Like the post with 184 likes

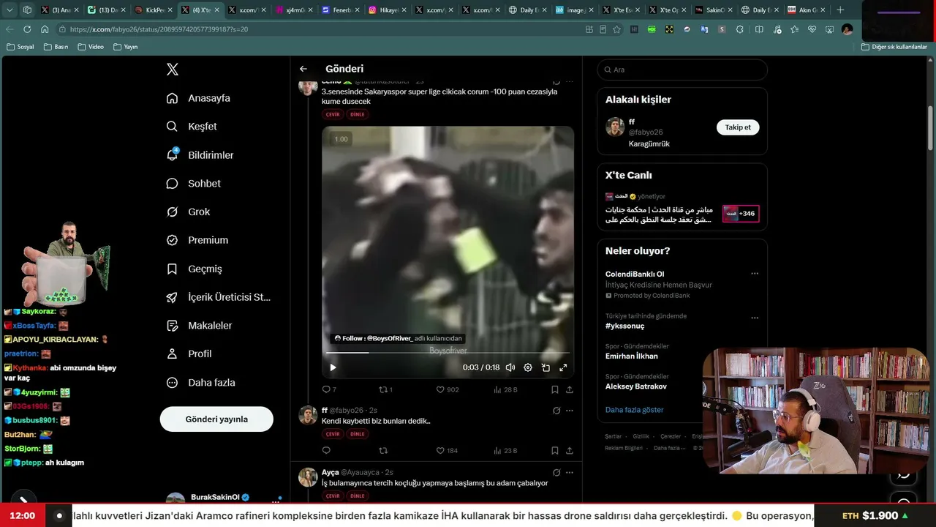tap(440, 450)
